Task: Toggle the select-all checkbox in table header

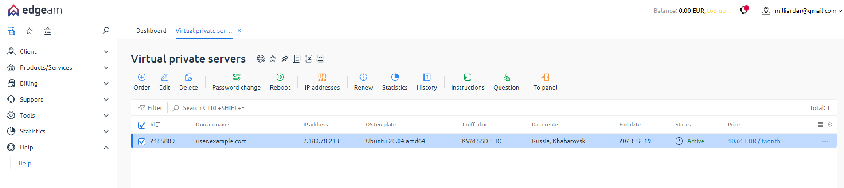Action: 142,125
